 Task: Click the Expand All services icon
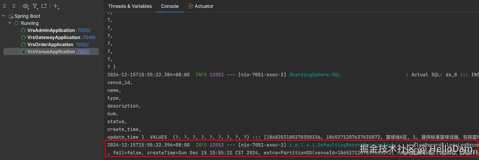pos(5,6)
